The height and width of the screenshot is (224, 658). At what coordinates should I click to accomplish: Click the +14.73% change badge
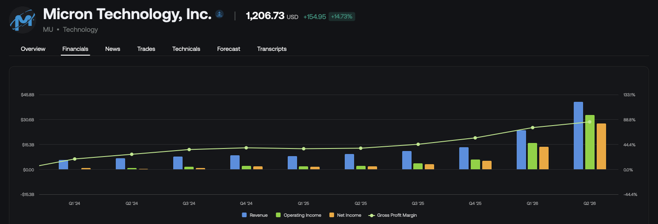pyautogui.click(x=342, y=16)
